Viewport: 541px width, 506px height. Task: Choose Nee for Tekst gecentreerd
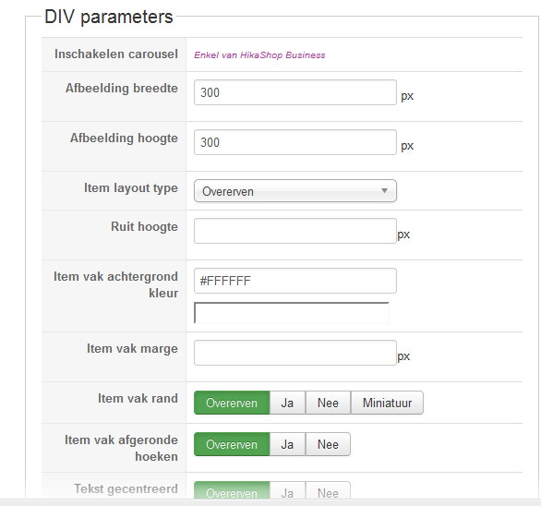tap(328, 490)
